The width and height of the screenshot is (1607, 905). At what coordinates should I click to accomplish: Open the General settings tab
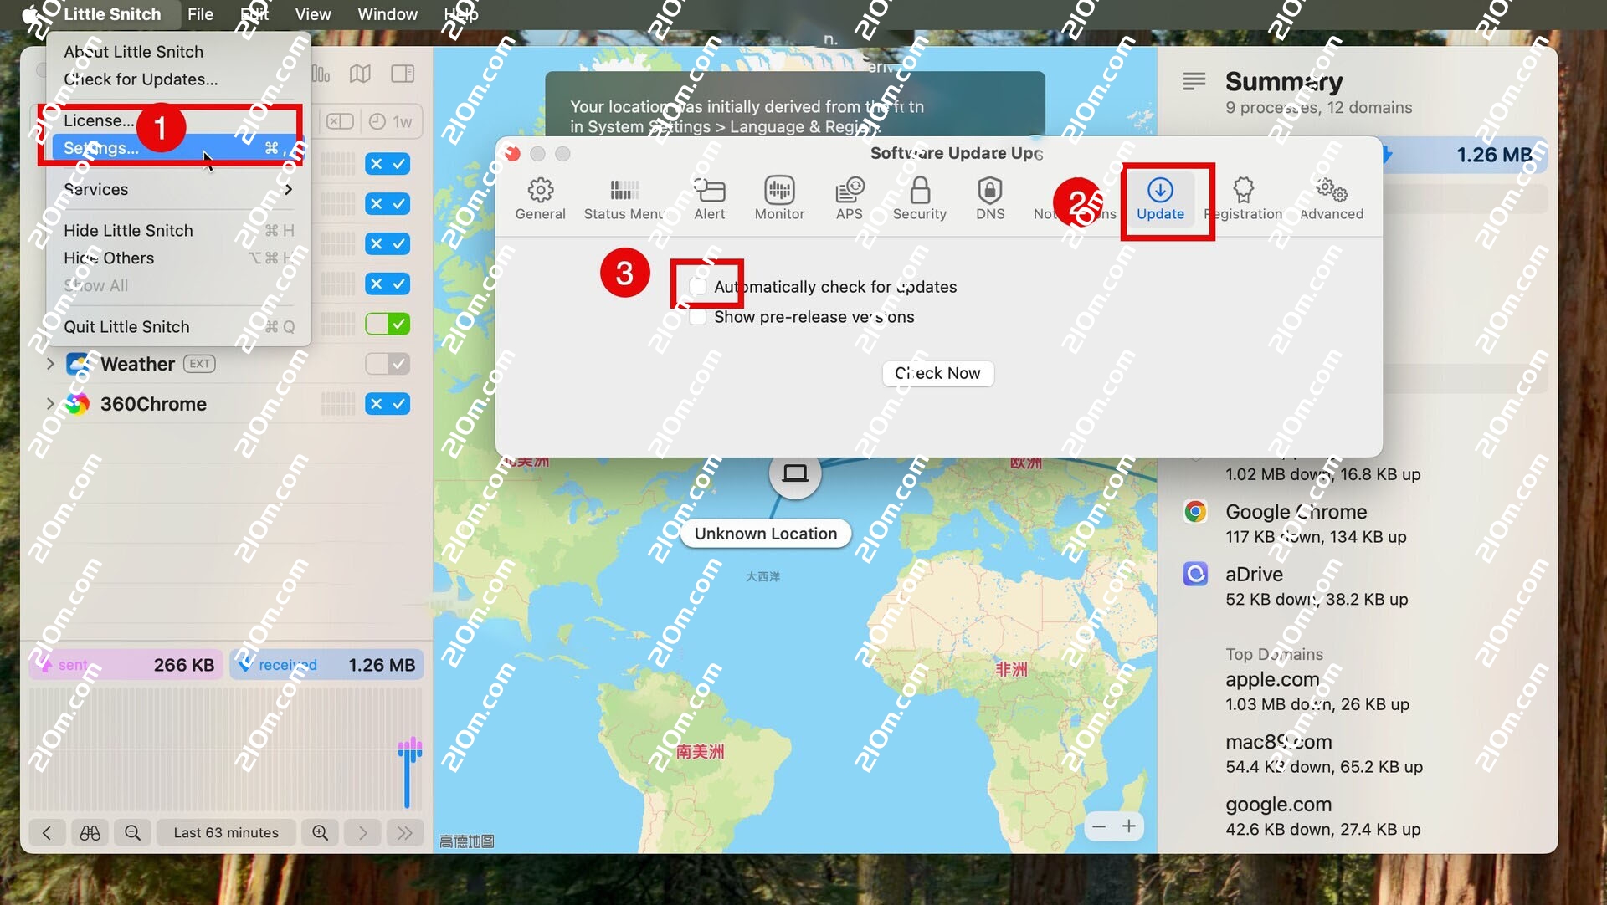point(540,198)
